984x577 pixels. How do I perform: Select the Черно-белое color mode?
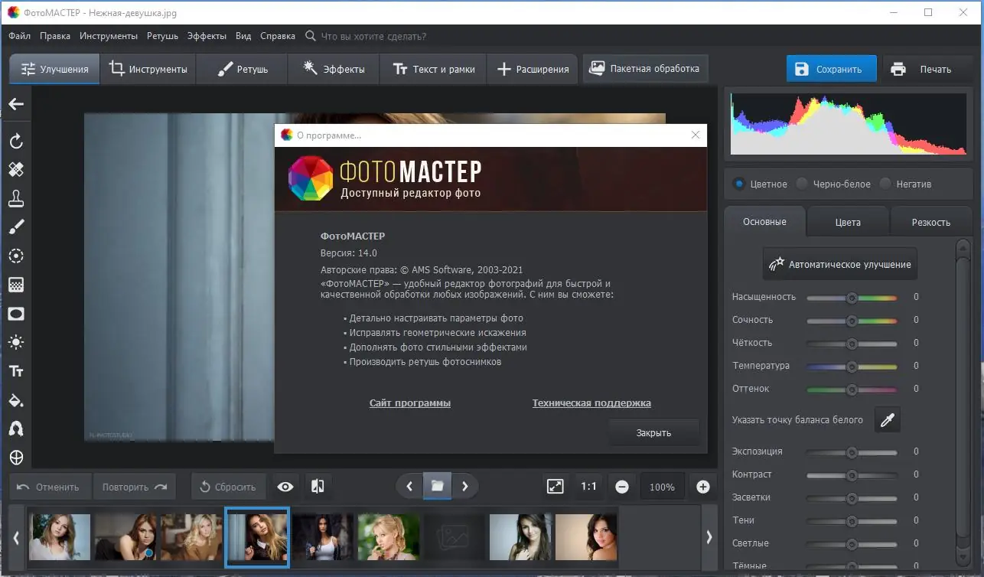click(802, 184)
